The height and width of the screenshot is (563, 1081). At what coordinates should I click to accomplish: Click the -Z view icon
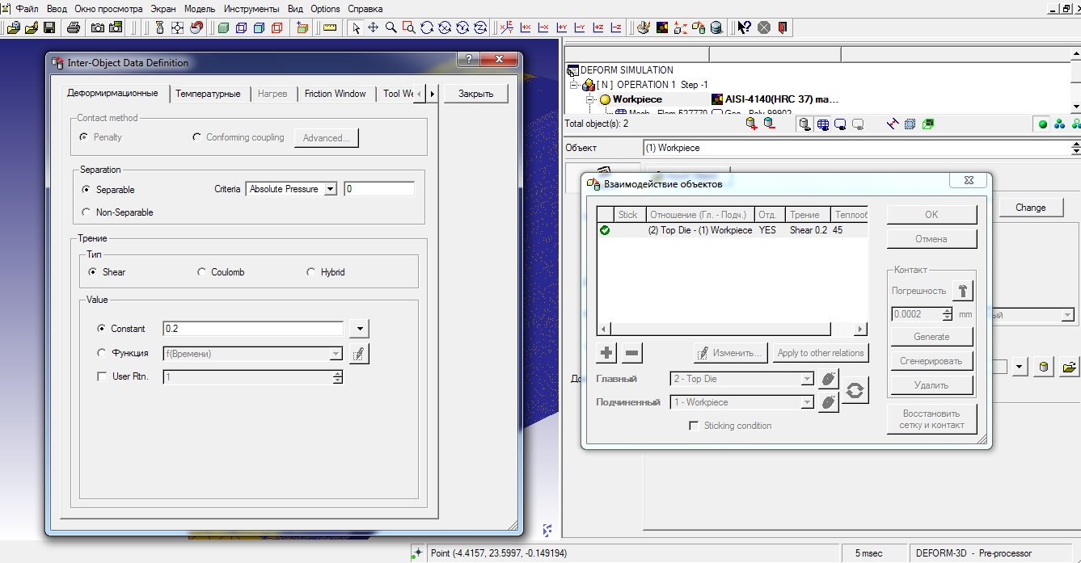pyautogui.click(x=616, y=27)
